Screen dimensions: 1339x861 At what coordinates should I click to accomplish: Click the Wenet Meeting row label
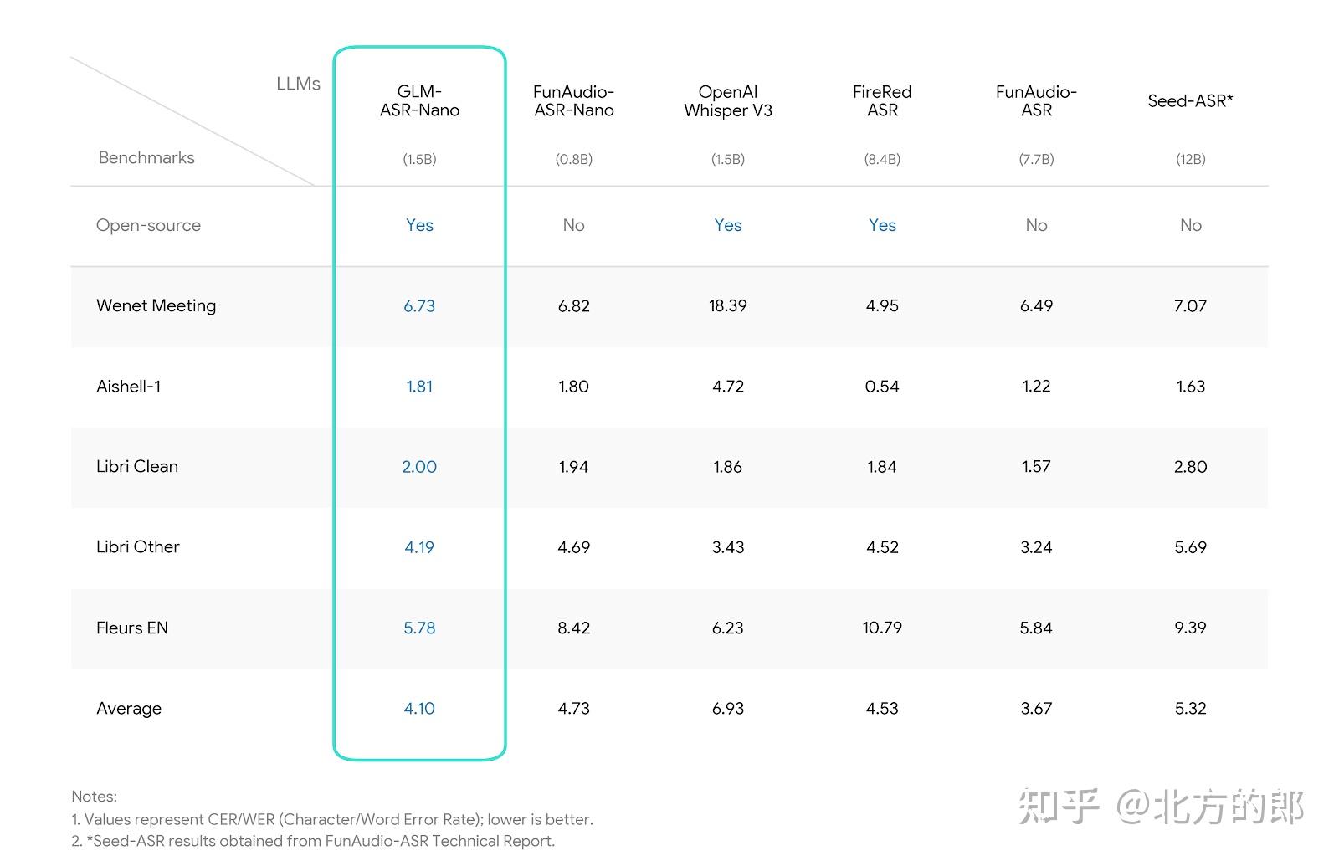156,305
